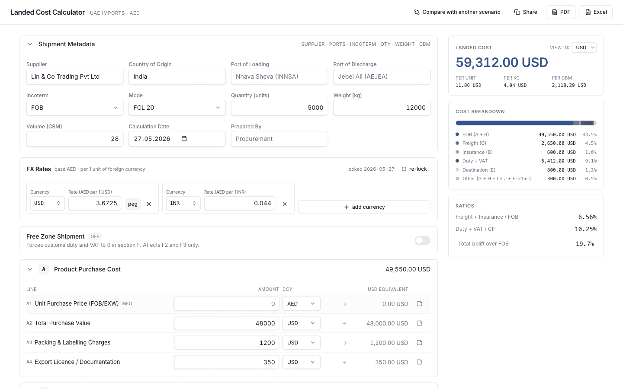Click the Prepared By field
The image size is (623, 389).
(279, 139)
